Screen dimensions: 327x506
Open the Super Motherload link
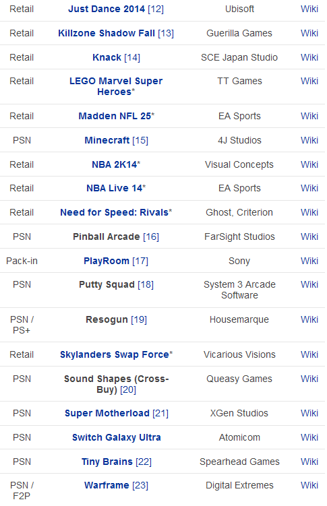107,414
